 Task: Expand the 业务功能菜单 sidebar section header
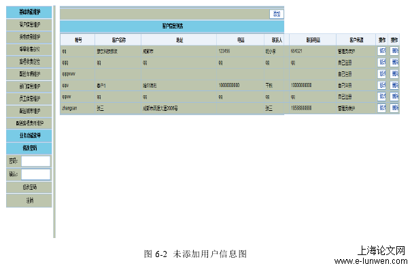[29, 135]
